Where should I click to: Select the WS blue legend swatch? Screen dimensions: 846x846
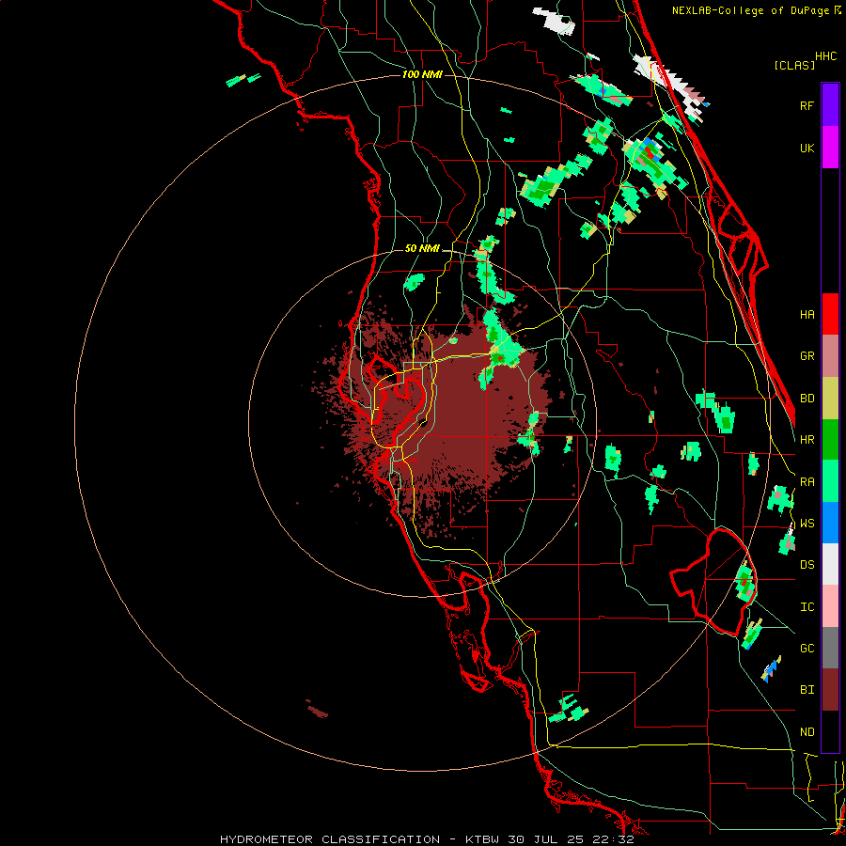tap(830, 523)
